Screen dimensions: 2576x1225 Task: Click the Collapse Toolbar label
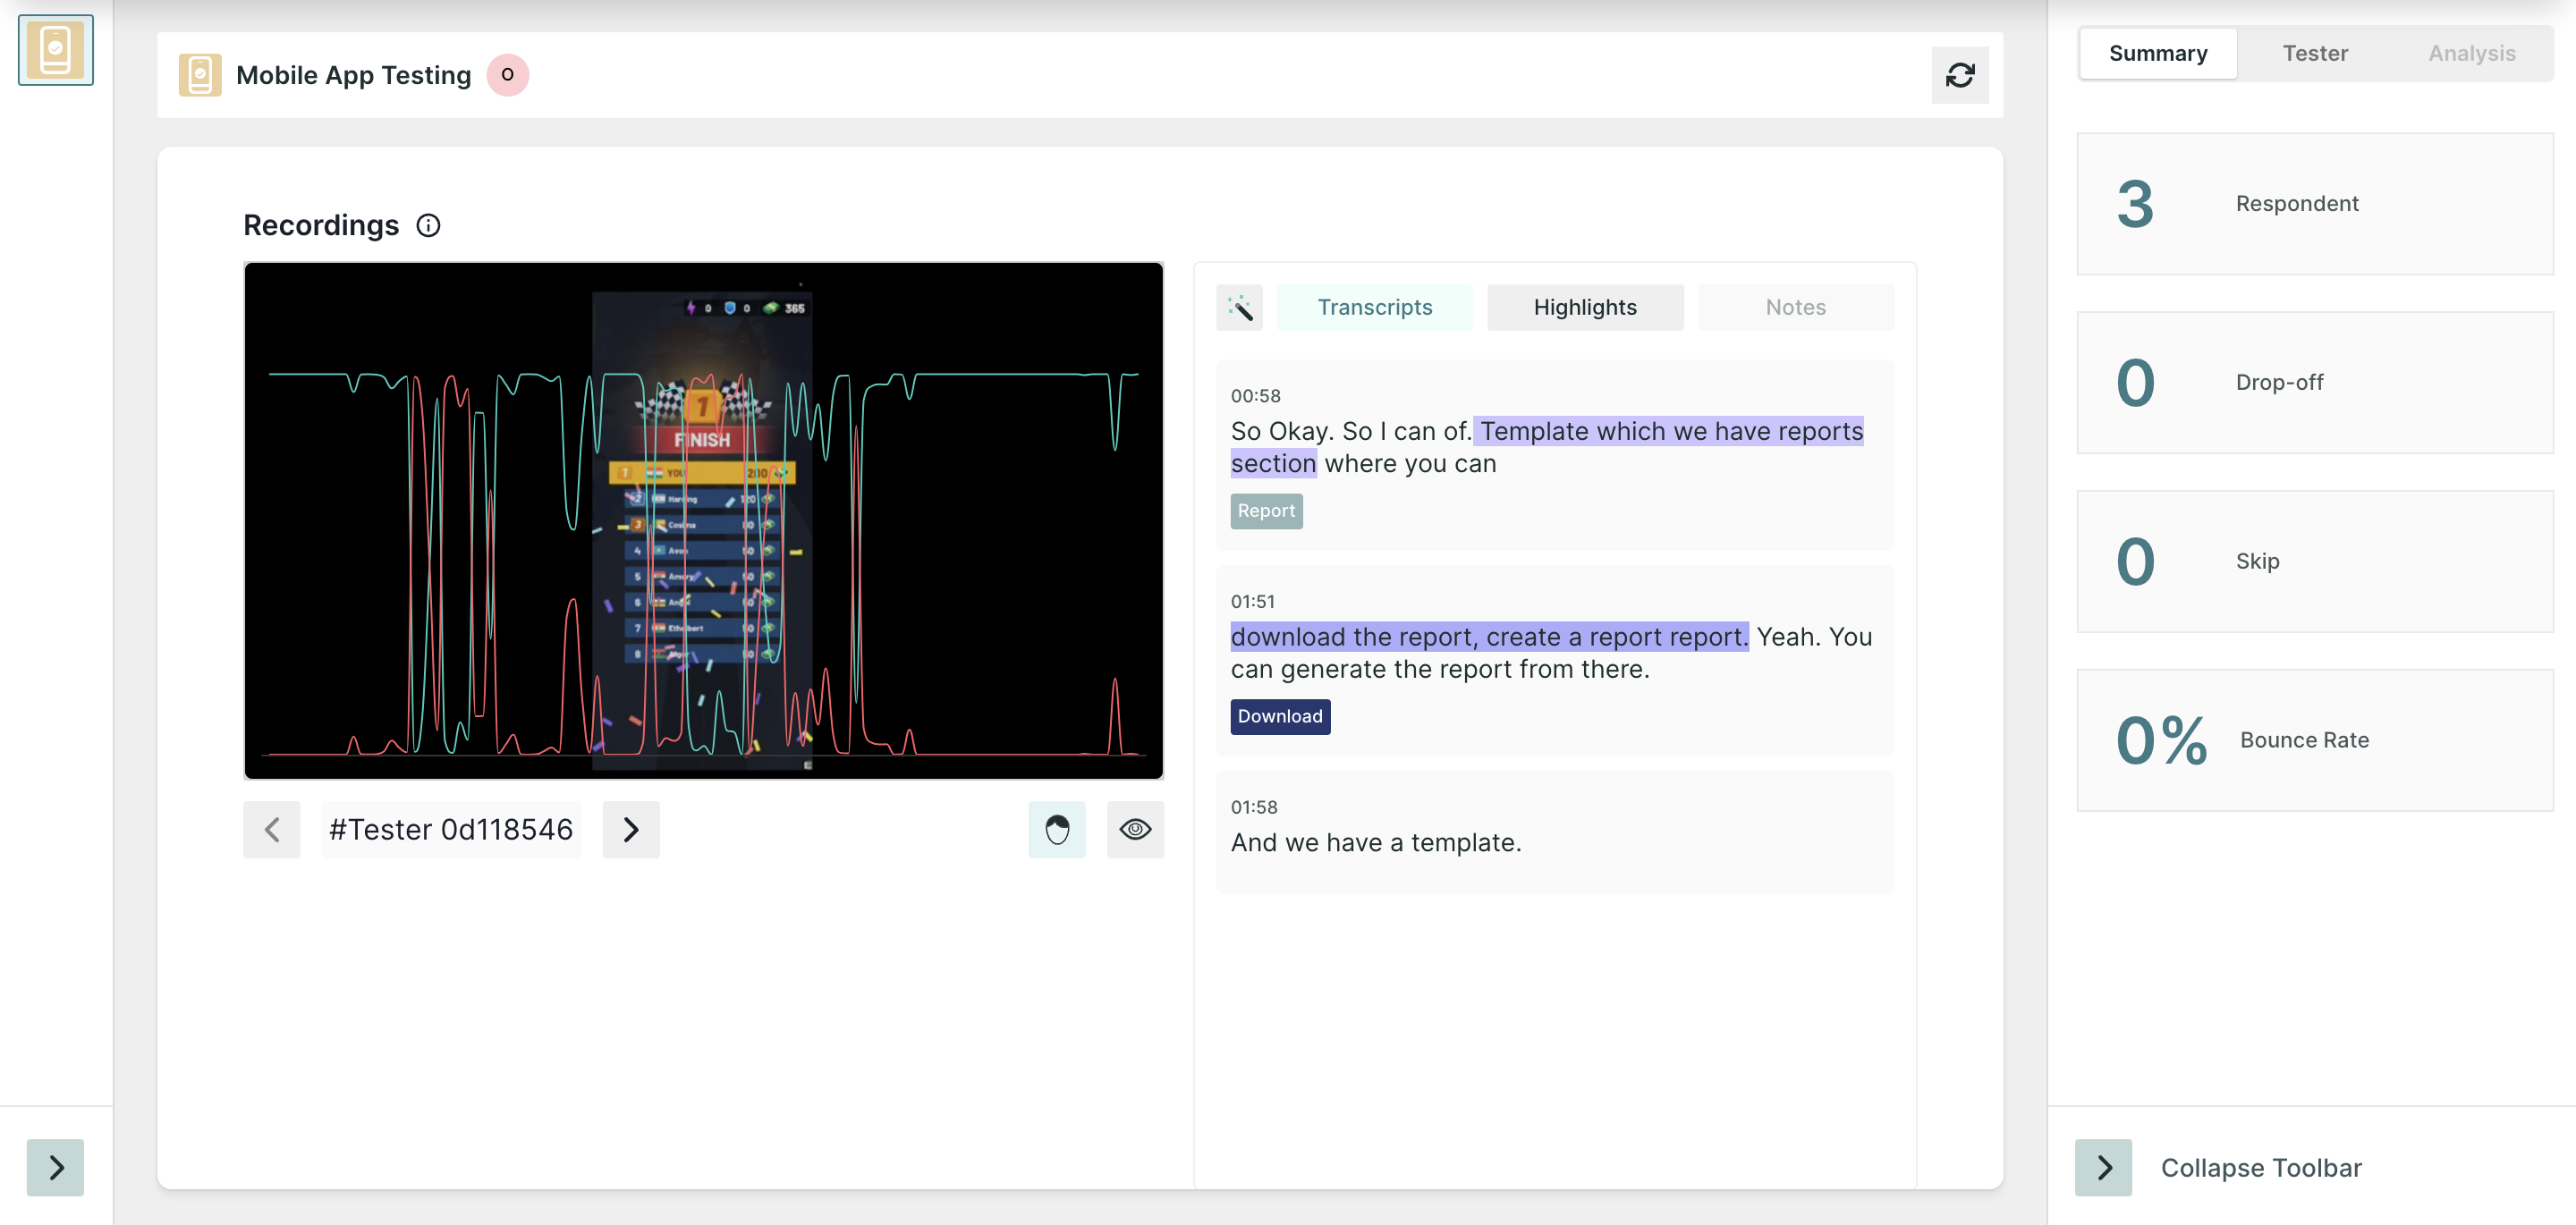point(2262,1169)
